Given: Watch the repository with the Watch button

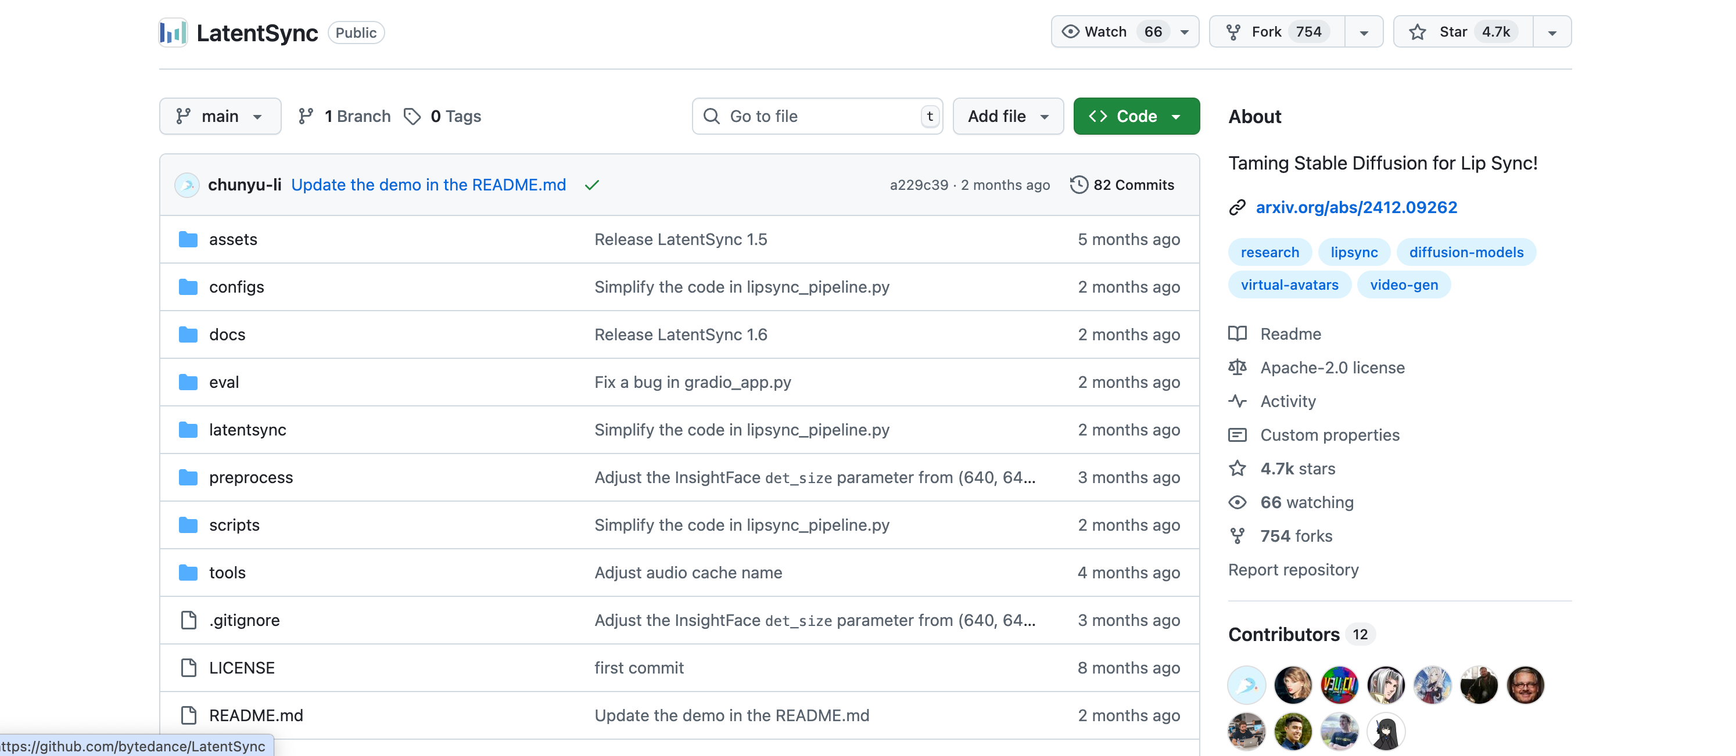Looking at the screenshot, I should click(1125, 32).
